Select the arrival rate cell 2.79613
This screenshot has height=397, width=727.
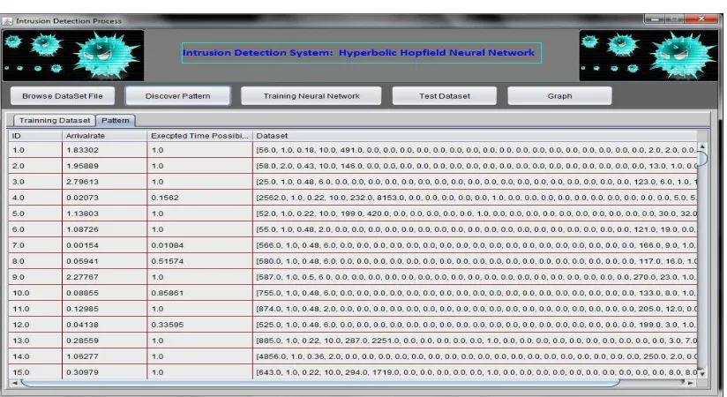coord(105,182)
